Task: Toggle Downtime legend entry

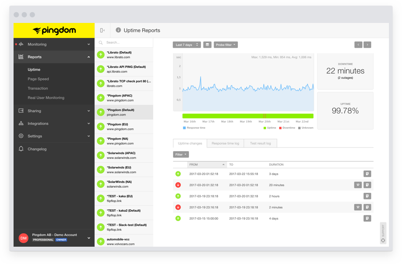Action: 287,128
